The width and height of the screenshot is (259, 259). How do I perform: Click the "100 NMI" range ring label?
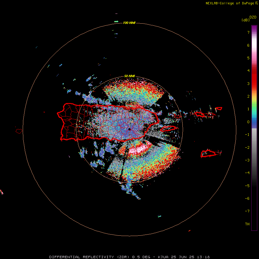pos(129,23)
